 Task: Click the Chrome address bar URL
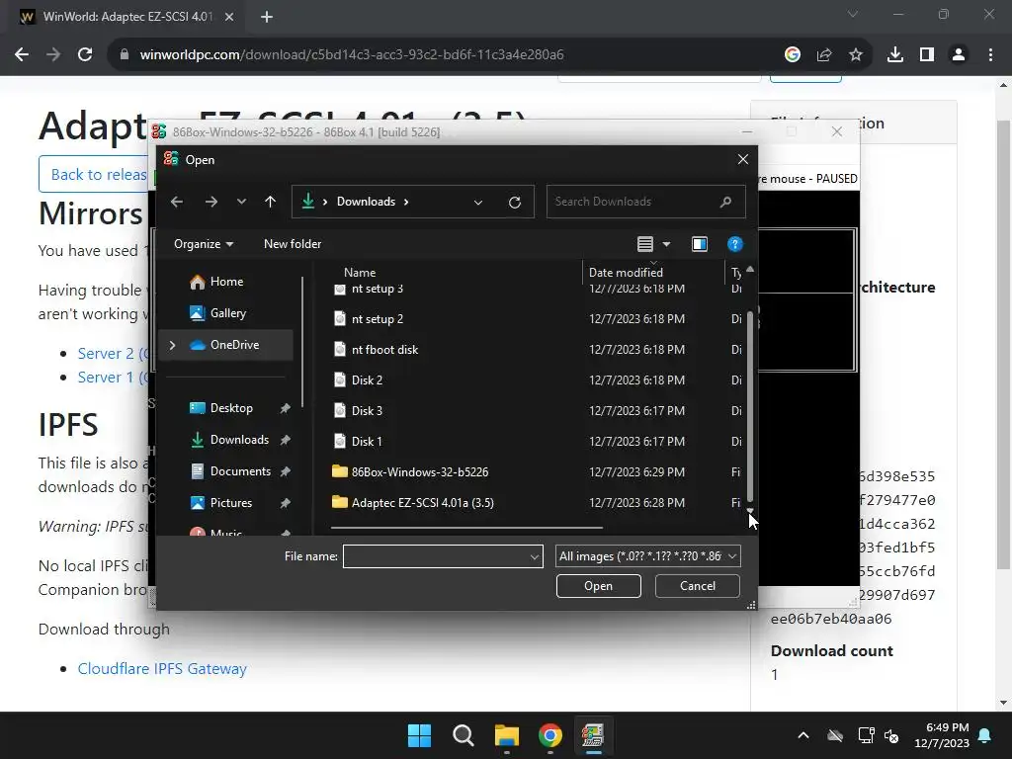[x=352, y=55]
